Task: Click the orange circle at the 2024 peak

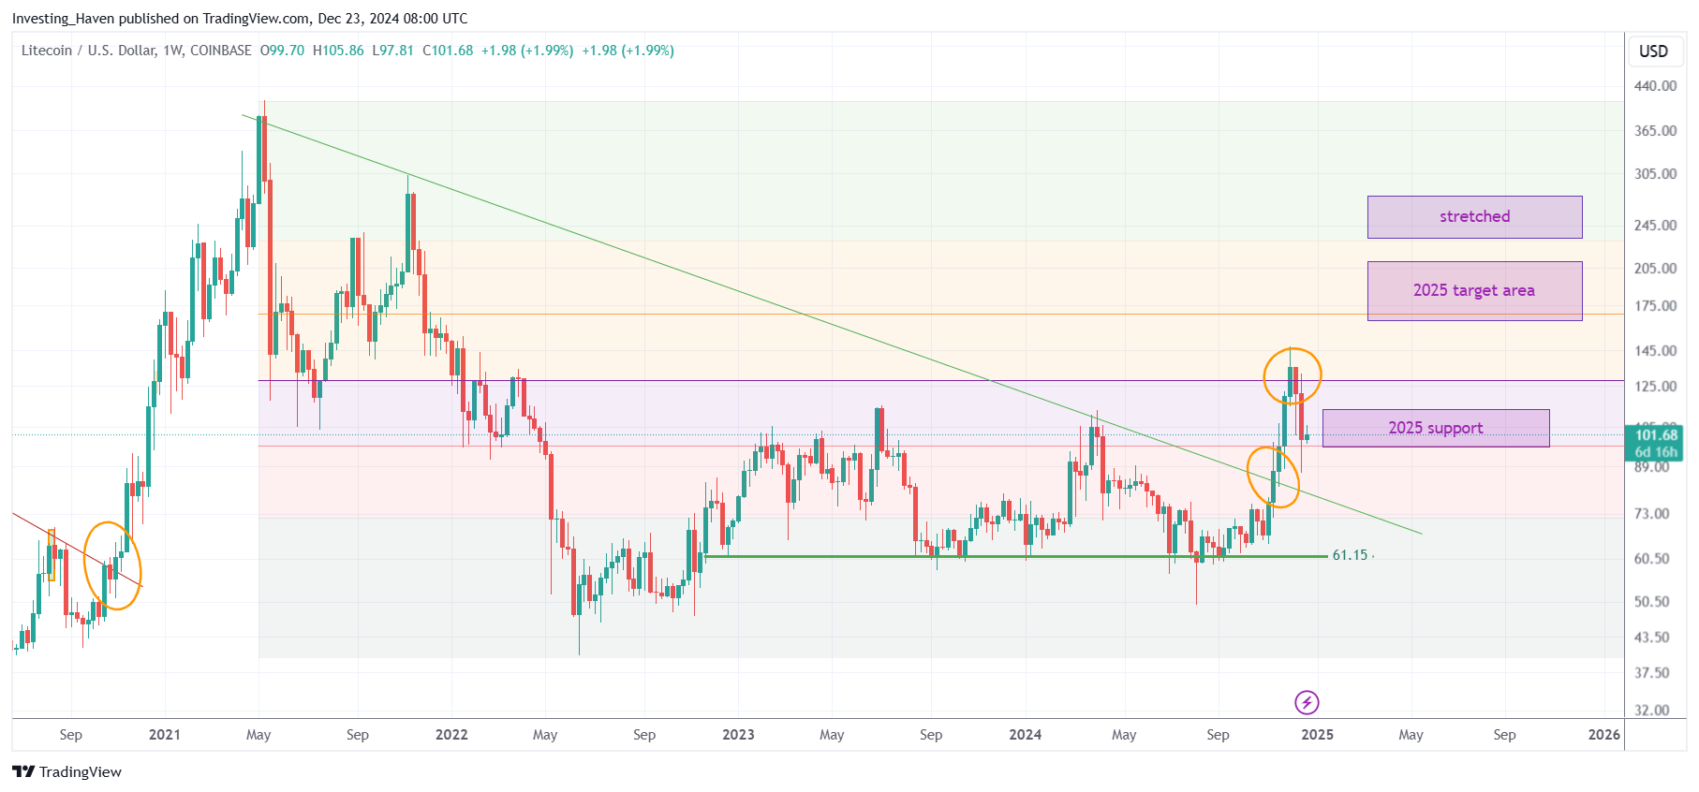Action: tap(1293, 375)
